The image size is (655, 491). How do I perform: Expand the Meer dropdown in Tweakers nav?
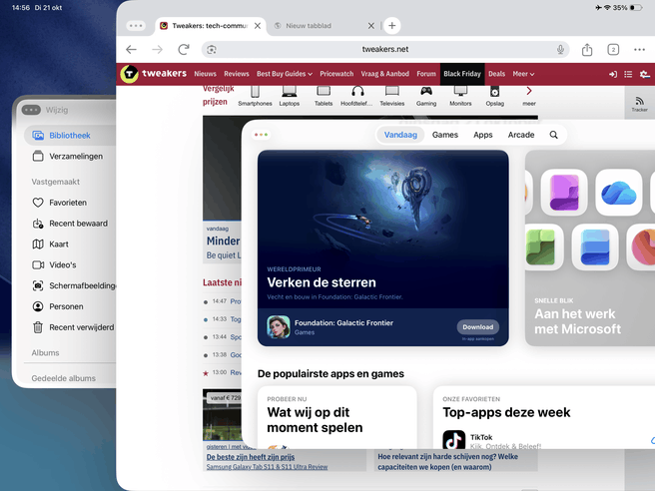click(523, 74)
